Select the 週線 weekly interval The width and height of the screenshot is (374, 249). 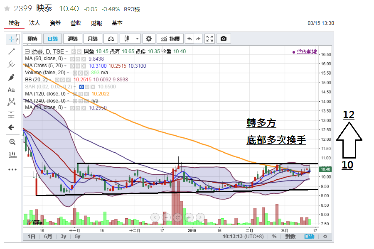point(73,39)
